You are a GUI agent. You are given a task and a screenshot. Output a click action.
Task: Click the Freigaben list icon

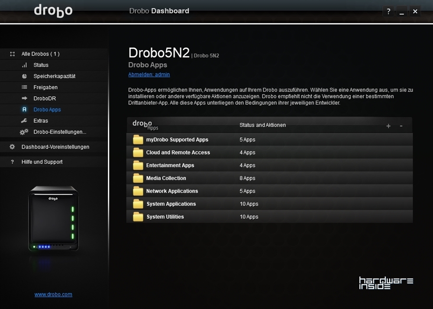[x=25, y=88]
